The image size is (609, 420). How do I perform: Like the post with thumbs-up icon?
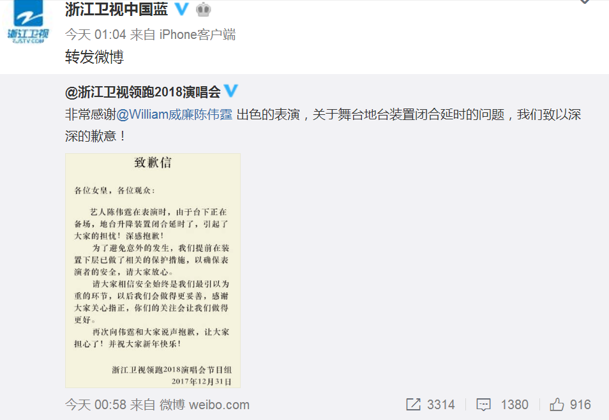click(x=557, y=405)
